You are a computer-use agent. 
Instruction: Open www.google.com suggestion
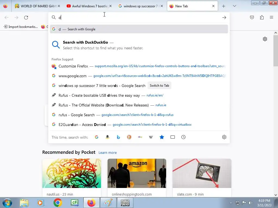pos(139,76)
